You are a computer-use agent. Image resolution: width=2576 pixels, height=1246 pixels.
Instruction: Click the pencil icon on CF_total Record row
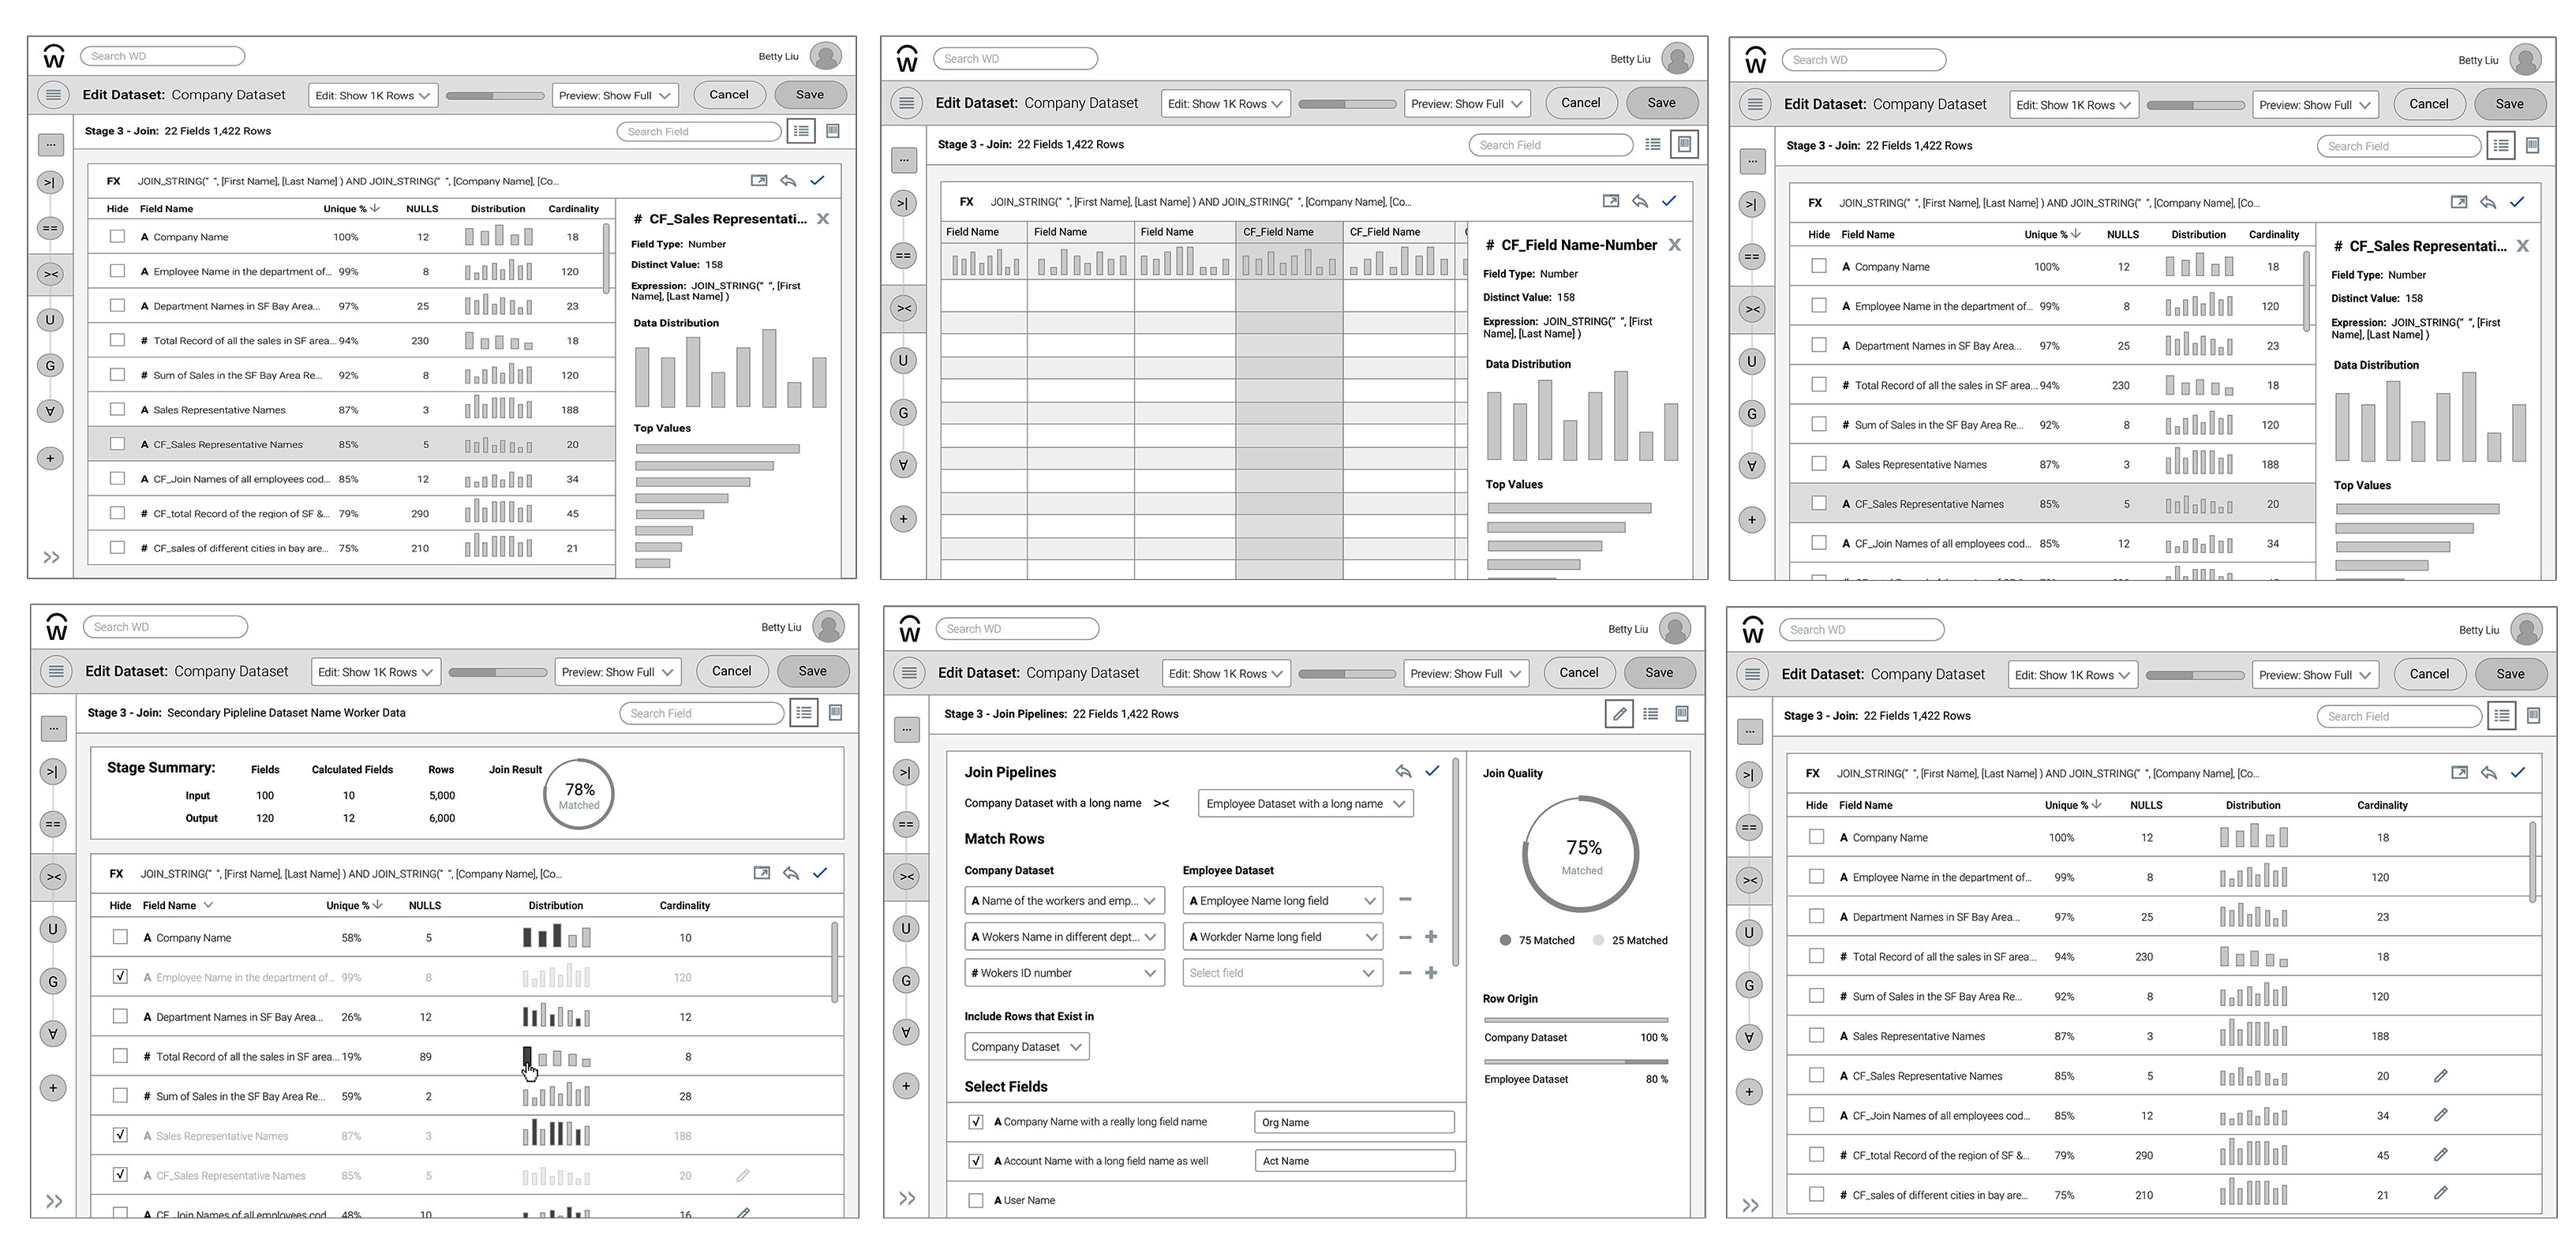pos(2440,1155)
